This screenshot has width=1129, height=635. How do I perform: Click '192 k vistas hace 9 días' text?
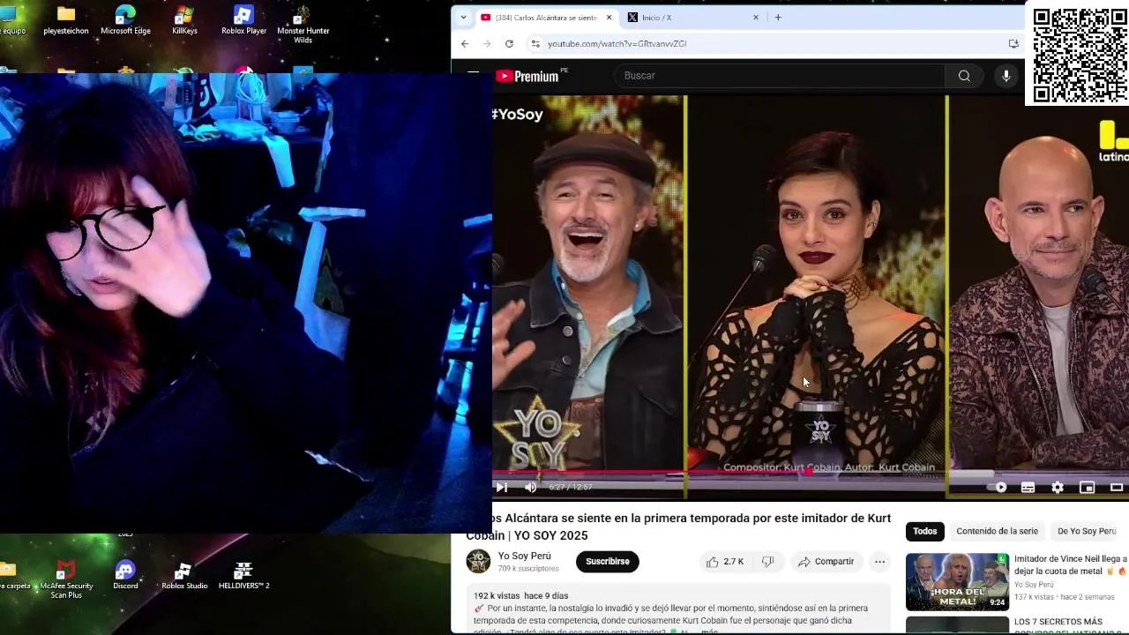[520, 596]
